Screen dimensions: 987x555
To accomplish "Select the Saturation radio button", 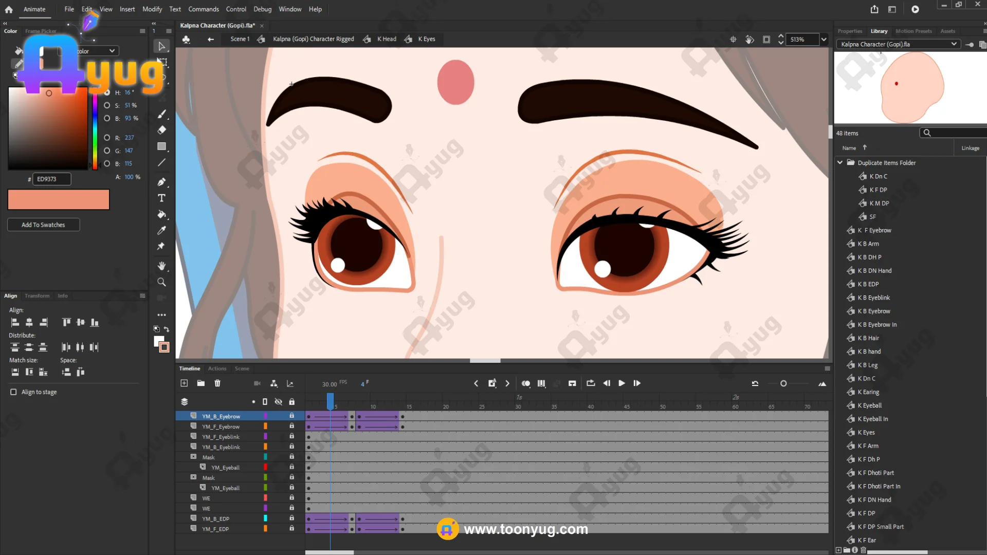I will (107, 105).
